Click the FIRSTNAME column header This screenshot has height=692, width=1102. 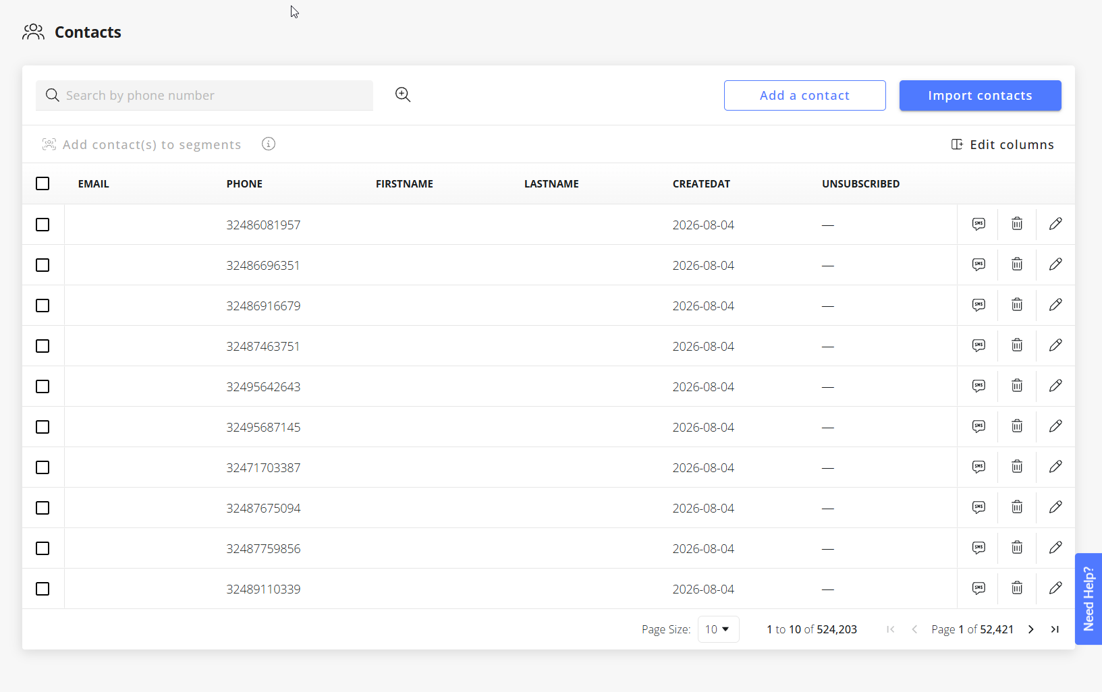404,183
